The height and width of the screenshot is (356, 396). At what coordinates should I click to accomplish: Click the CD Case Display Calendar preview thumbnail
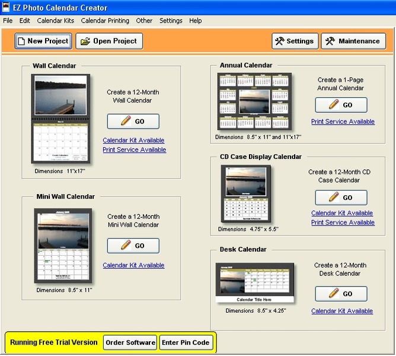(x=246, y=193)
